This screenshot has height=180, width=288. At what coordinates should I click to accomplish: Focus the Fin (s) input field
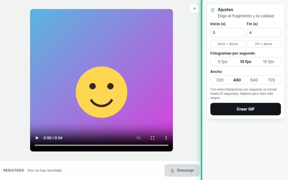[x=263, y=33]
